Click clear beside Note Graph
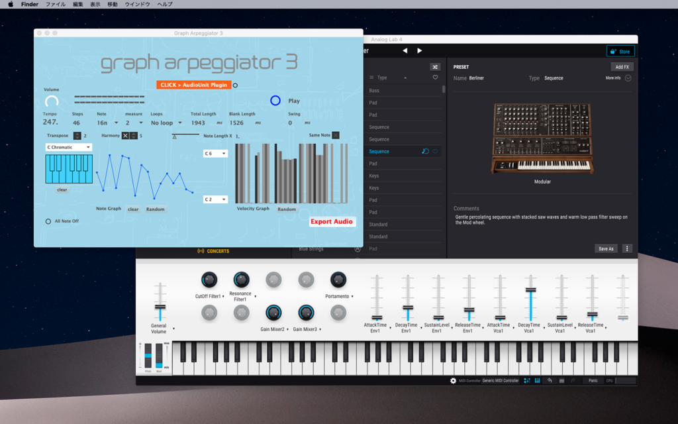Image resolution: width=678 pixels, height=424 pixels. coord(133,209)
